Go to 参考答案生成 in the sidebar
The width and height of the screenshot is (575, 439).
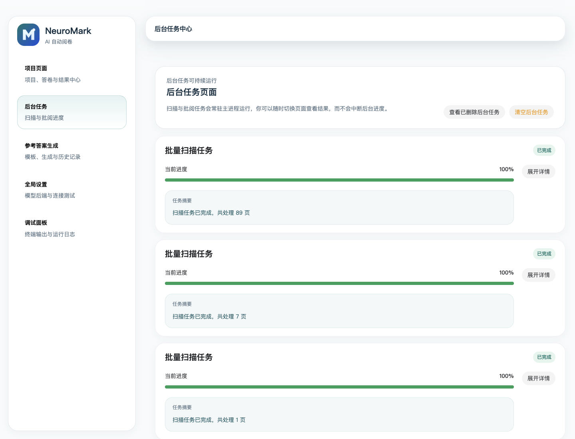[x=72, y=151]
